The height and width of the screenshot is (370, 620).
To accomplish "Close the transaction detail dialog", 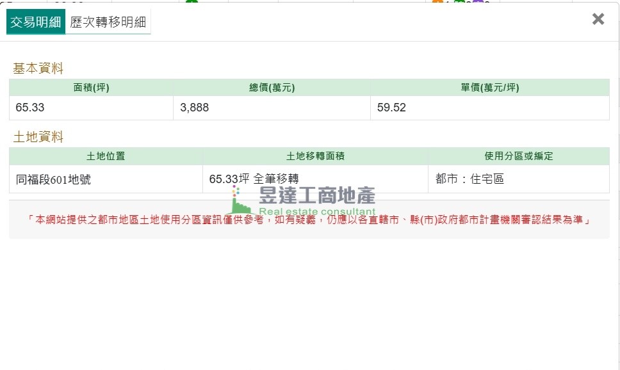I will tap(598, 19).
